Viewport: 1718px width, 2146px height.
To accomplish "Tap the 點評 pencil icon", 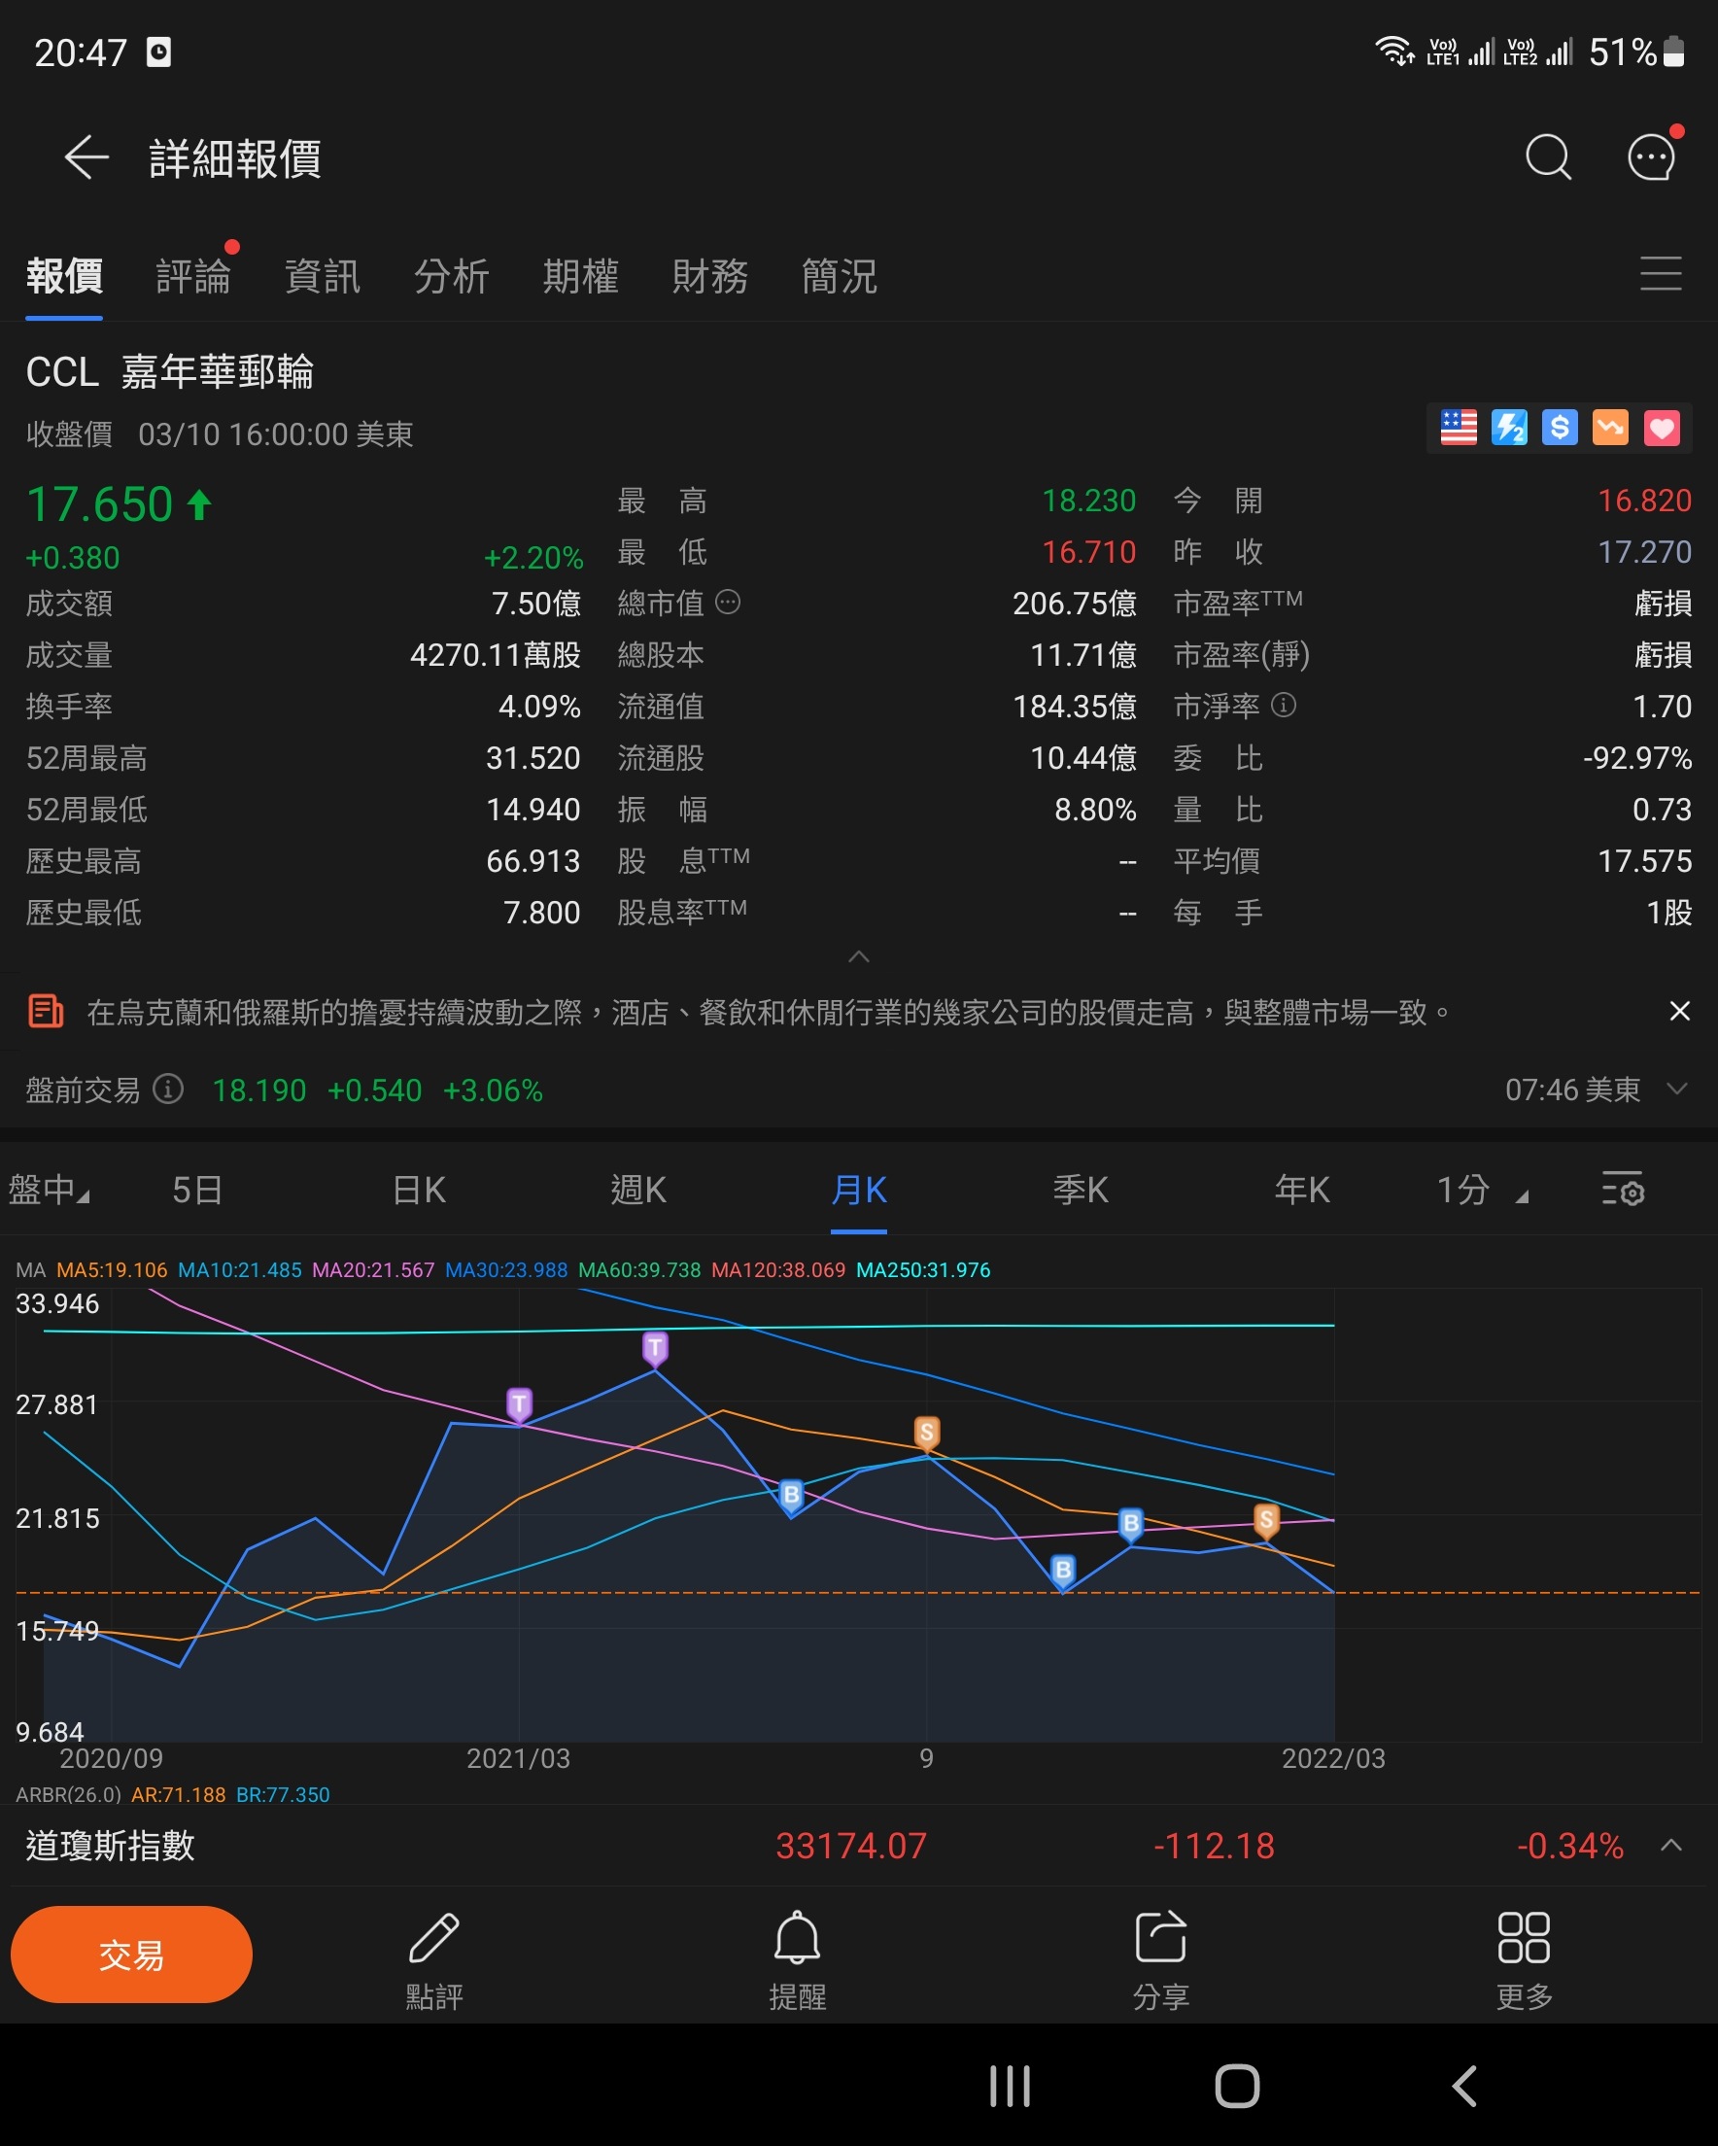I will pyautogui.click(x=434, y=1938).
